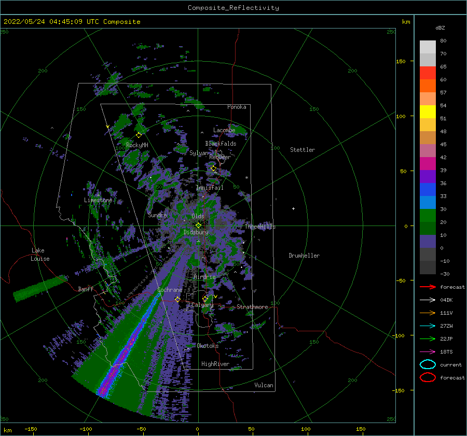Click the Composite_Reflectivity title

pyautogui.click(x=233, y=8)
